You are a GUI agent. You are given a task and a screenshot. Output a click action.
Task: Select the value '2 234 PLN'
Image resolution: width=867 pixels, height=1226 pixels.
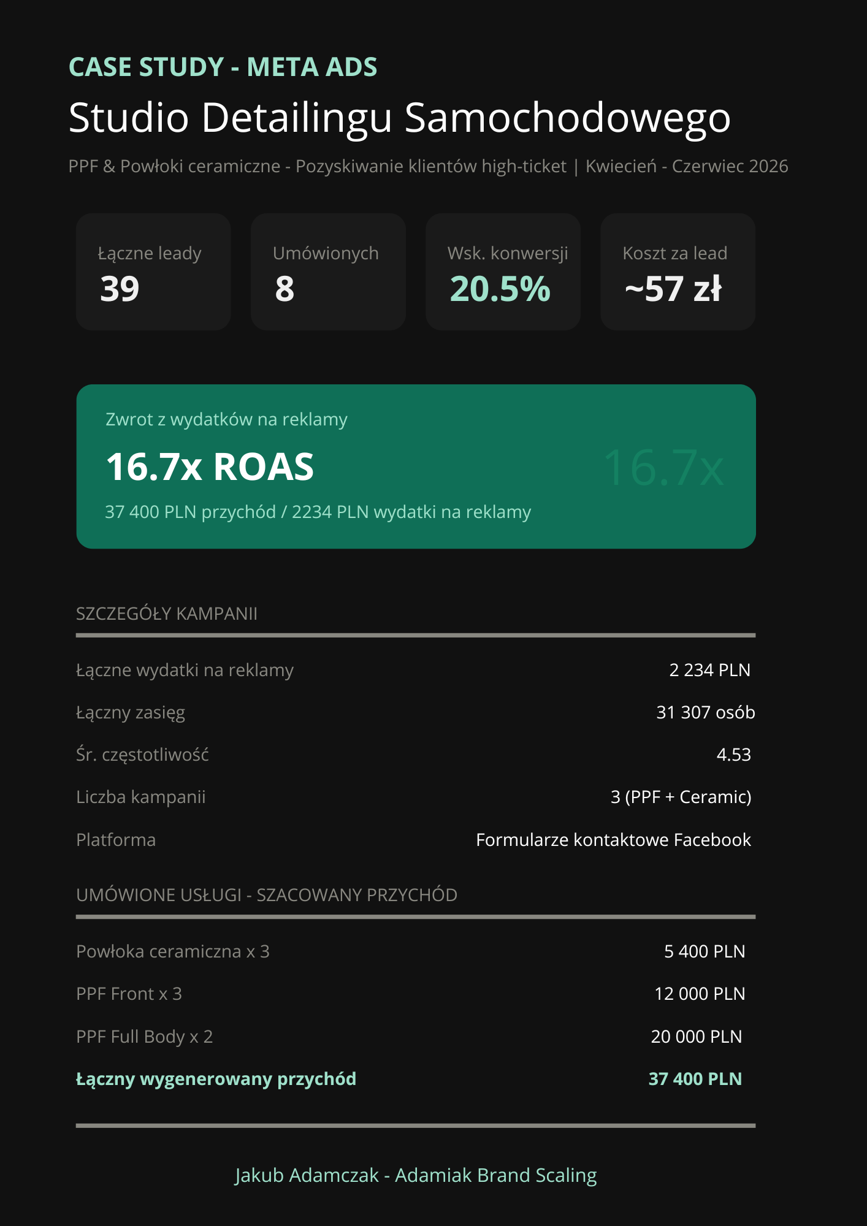[709, 670]
